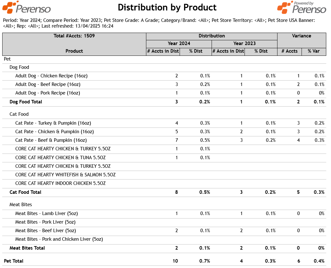Click Adult Dog - Chicken Recipe (16oz)

(x=51, y=76)
